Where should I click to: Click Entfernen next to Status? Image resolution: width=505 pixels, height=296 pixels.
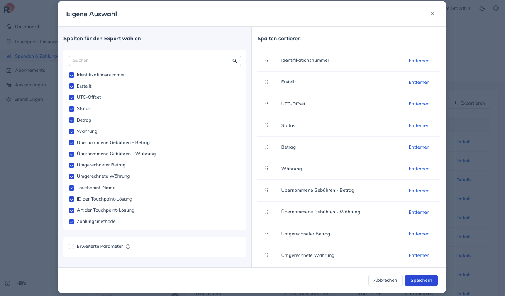tap(419, 125)
